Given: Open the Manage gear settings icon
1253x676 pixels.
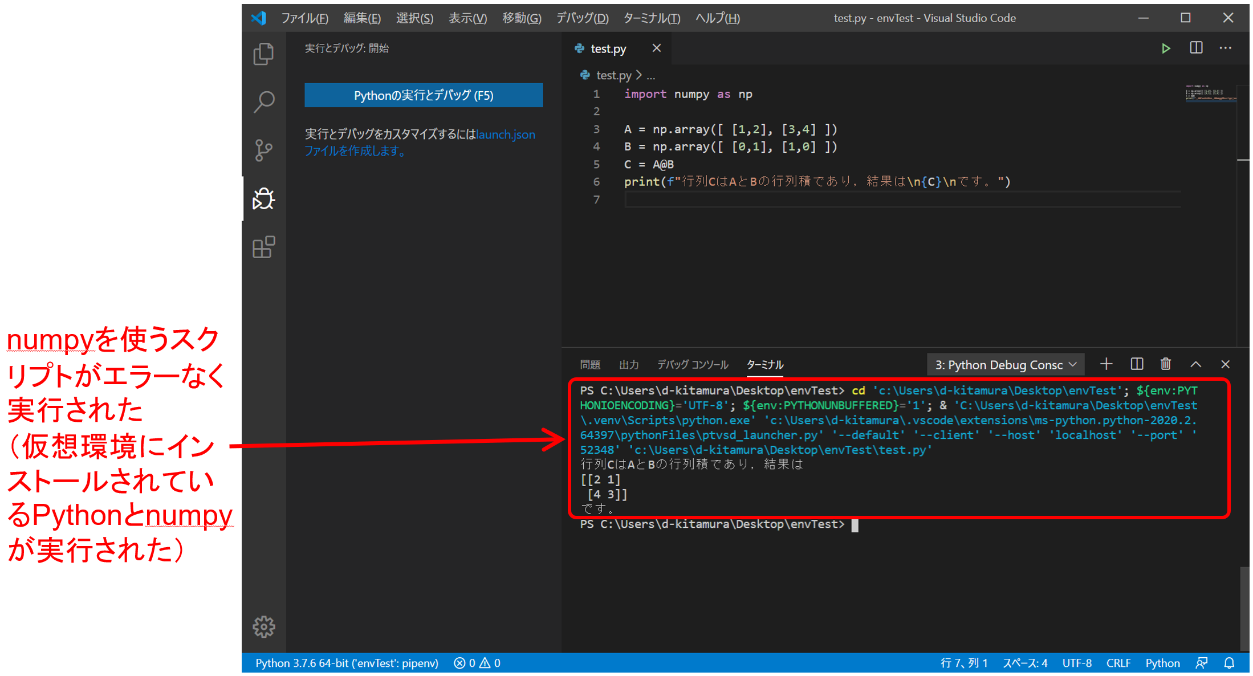Looking at the screenshot, I should (x=263, y=626).
